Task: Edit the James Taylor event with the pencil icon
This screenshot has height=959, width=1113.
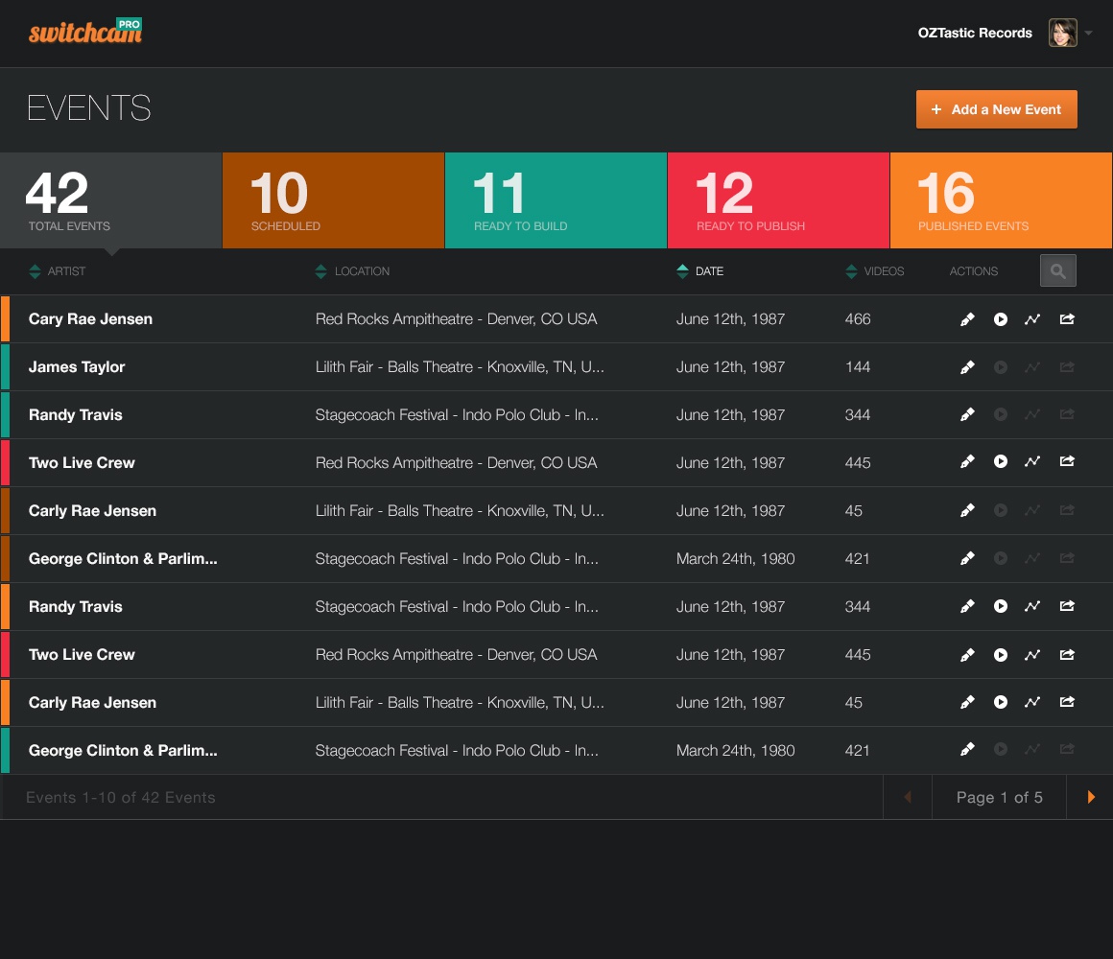Action: [967, 367]
